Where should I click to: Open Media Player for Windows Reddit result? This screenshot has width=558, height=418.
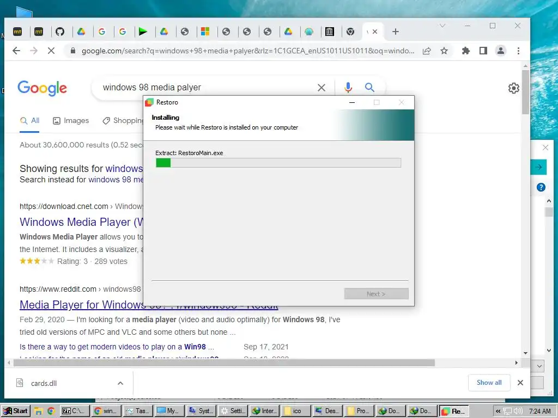pyautogui.click(x=149, y=305)
